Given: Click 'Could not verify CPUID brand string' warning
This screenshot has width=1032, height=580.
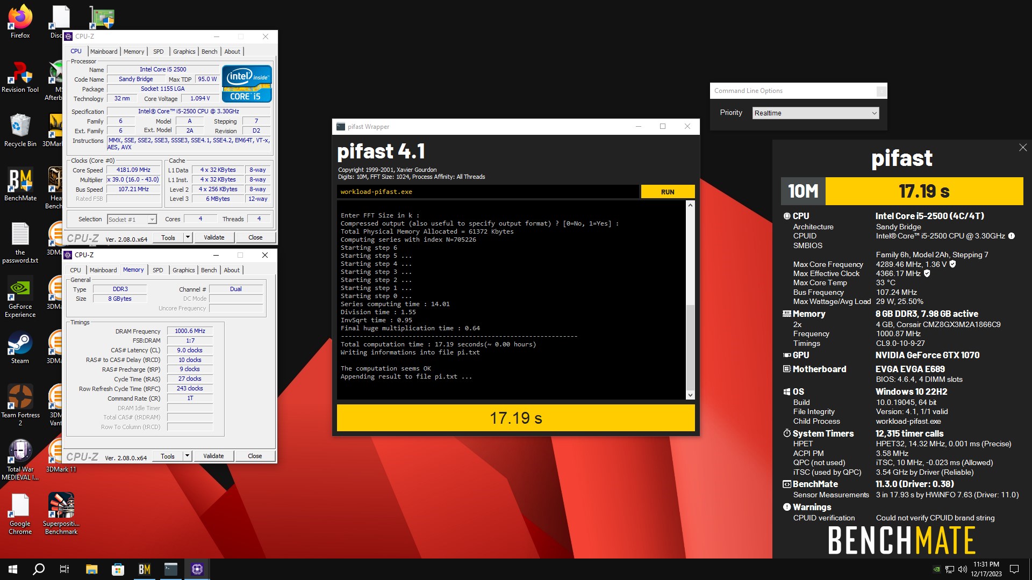Looking at the screenshot, I should pos(935,518).
